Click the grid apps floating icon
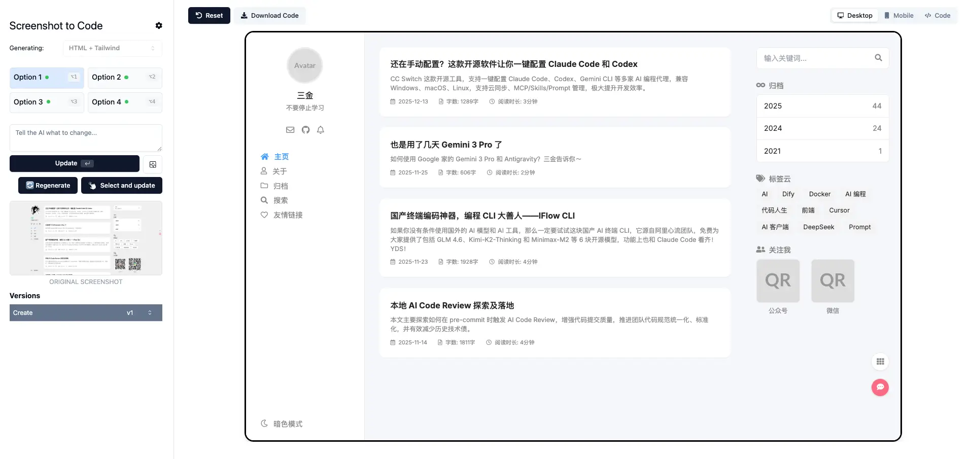The image size is (972, 459). [x=880, y=362]
